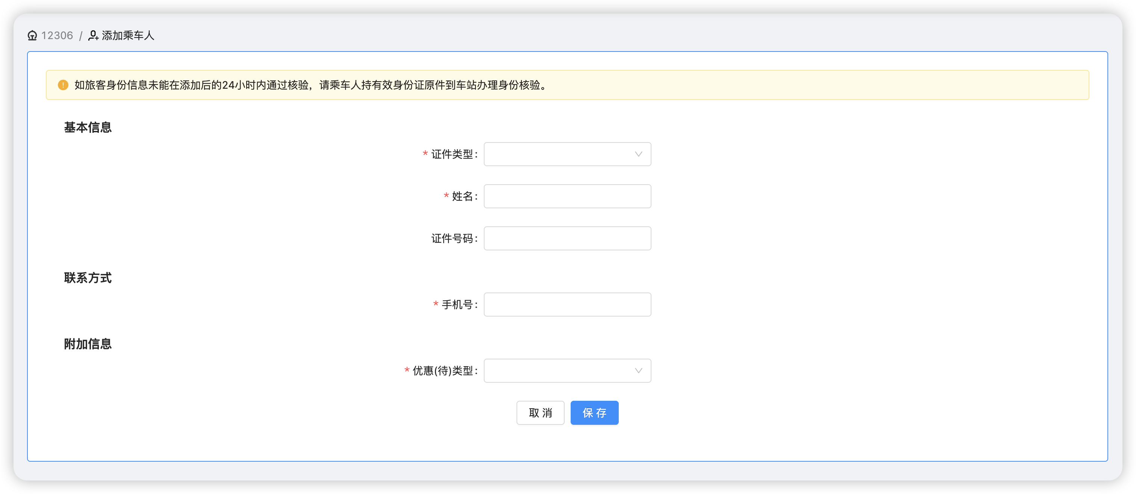Focus the 手机号 input field
The height and width of the screenshot is (494, 1136).
pos(567,305)
